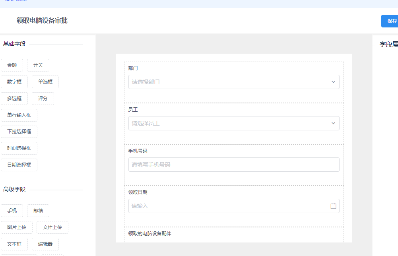Select the 图片上传 advanced field
The image size is (398, 256).
pos(16,227)
